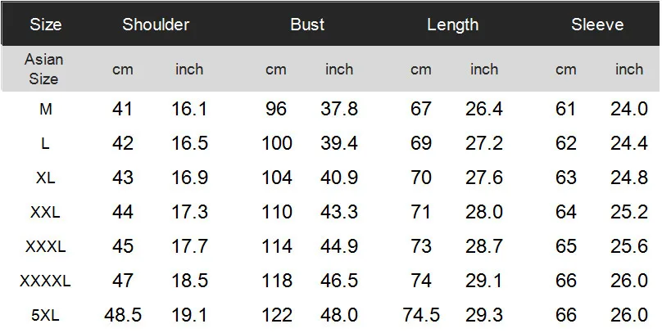The width and height of the screenshot is (662, 333).
Task: Click the 25.6 sleeve inch value
Action: [x=629, y=246]
